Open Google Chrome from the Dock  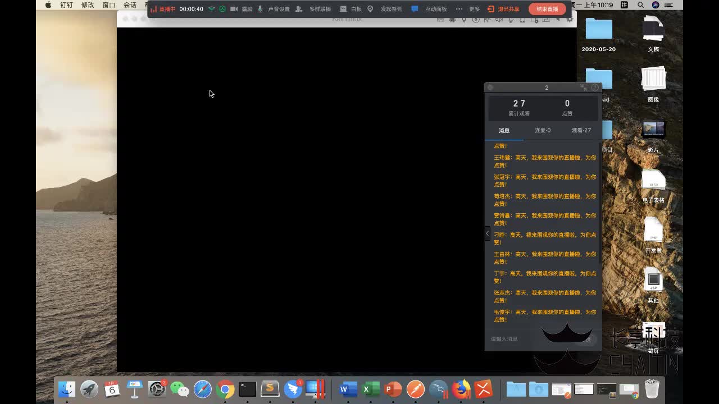coord(225,389)
